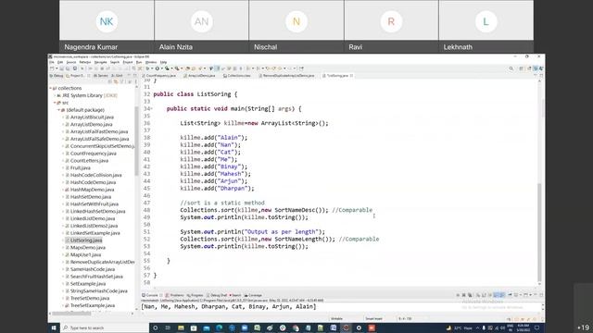Viewport: 593px width, 333px height.
Task: Switch to the RemoveDuplicateArrayListDemo.java tab
Action: (x=286, y=76)
